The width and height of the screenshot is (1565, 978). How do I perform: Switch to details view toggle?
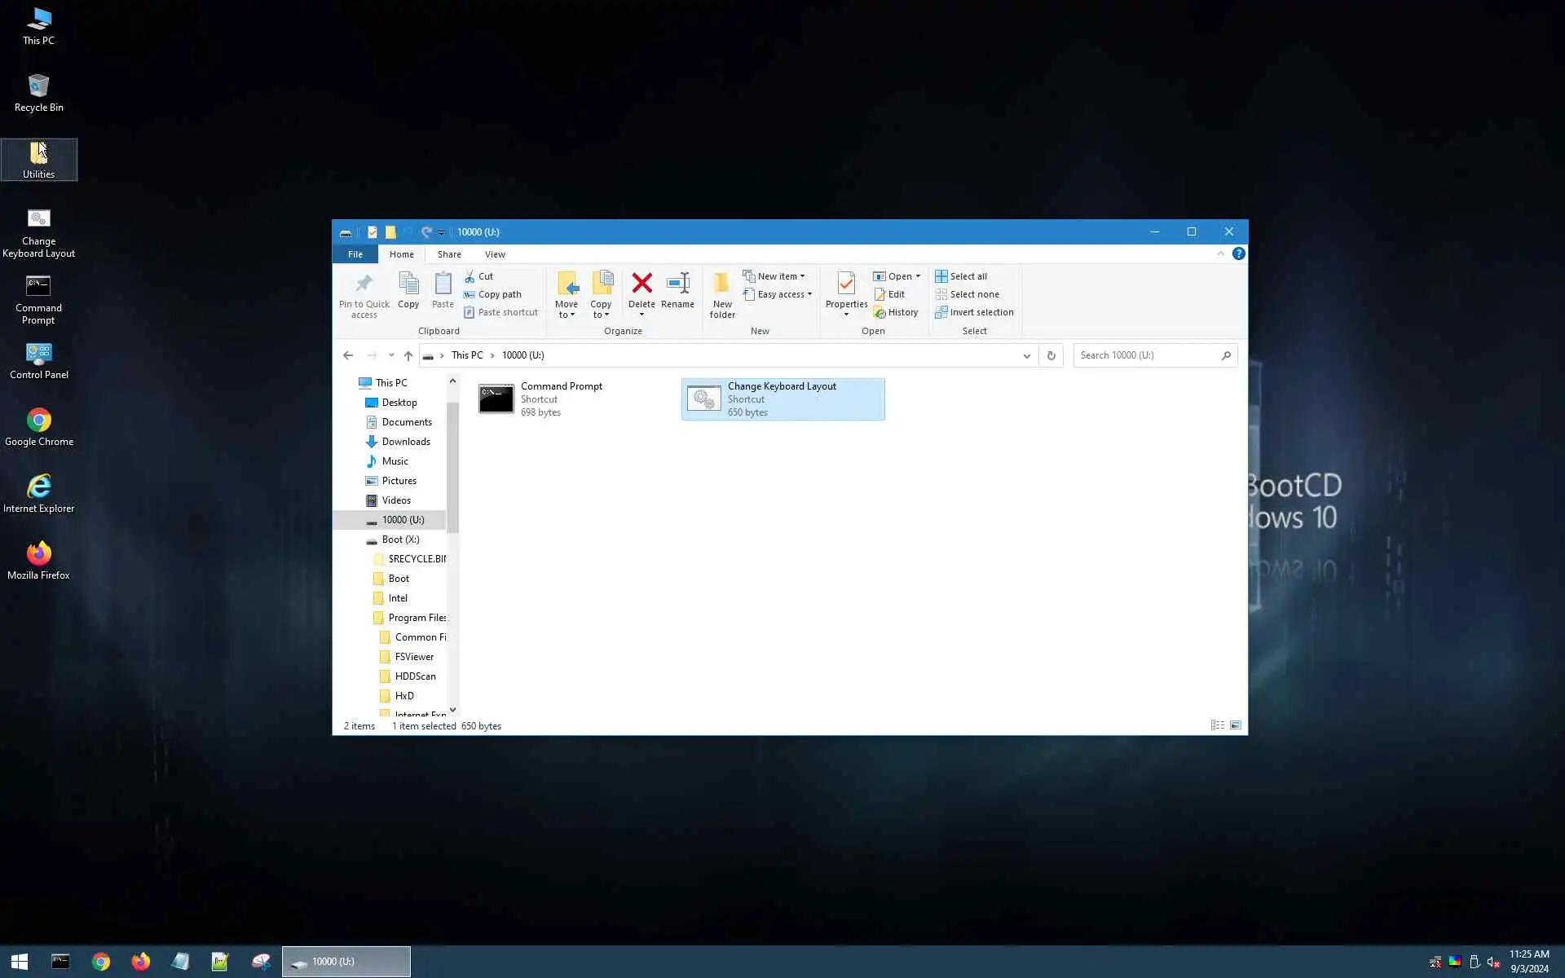click(x=1218, y=725)
